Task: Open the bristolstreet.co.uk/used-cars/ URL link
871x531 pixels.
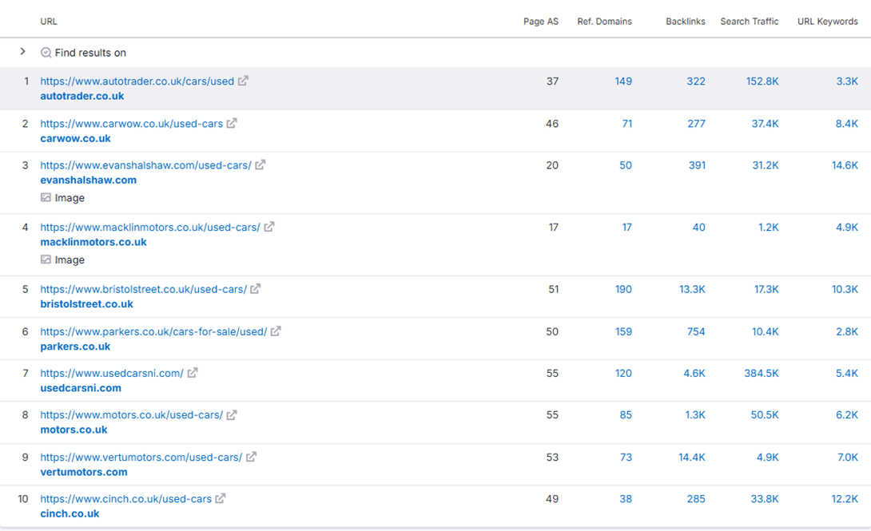Action: [x=143, y=290]
